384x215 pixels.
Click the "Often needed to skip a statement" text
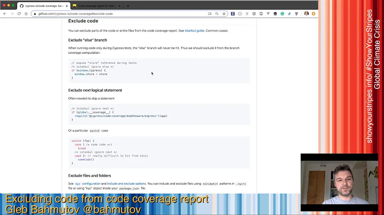click(91, 98)
